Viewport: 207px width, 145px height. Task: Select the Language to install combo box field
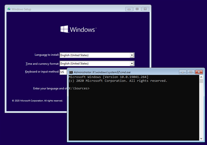click(x=97, y=55)
